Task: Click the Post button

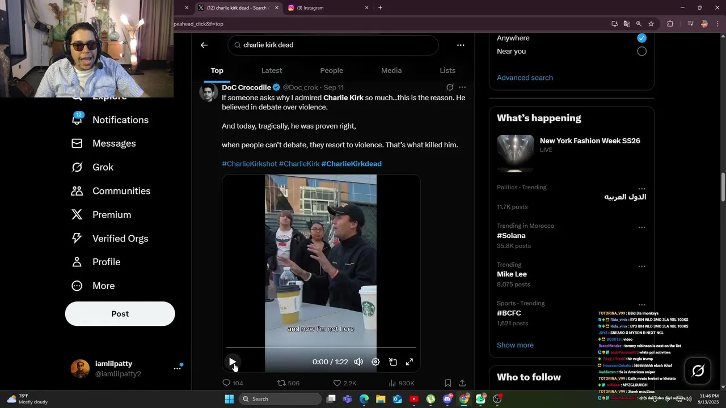Action: pos(120,314)
